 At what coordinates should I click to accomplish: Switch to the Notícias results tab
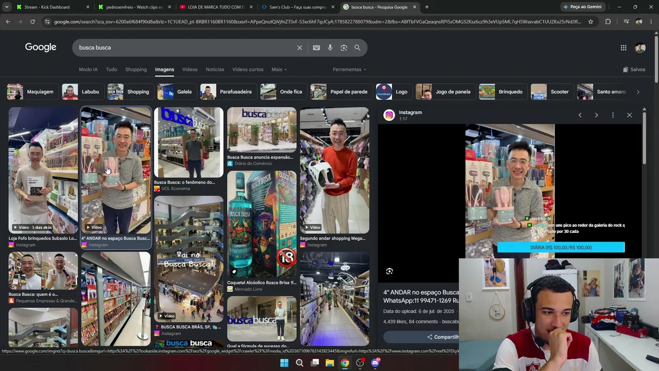click(x=215, y=70)
